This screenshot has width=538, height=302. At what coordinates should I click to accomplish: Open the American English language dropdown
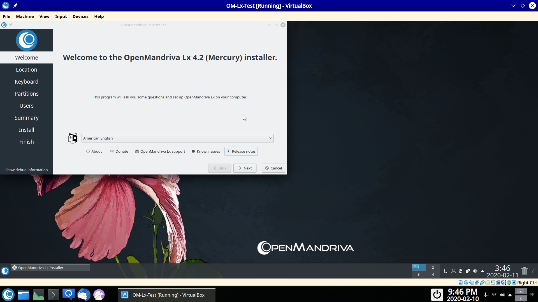tap(177, 138)
